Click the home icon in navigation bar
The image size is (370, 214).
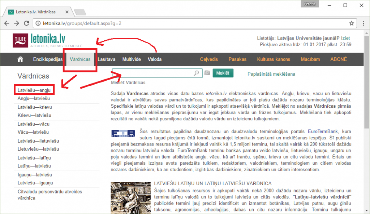point(20,59)
